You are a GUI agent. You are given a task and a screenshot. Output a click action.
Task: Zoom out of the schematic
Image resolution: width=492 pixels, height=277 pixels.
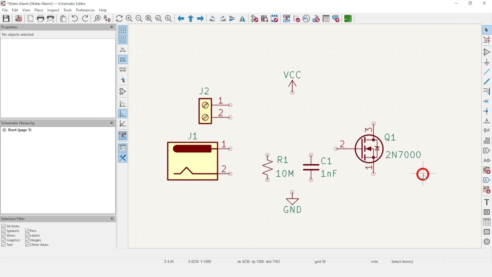pyautogui.click(x=139, y=18)
